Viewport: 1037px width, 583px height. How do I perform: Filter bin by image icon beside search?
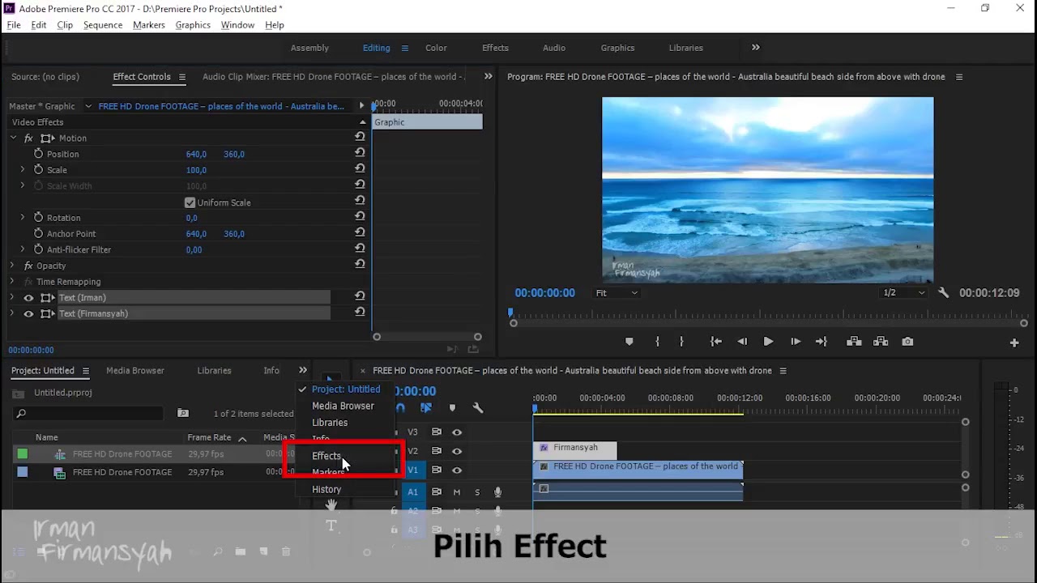coord(183,413)
